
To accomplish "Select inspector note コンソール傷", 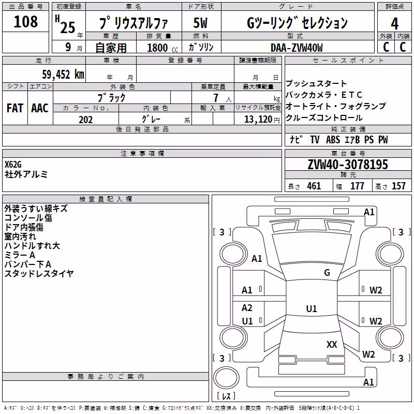I will coord(28,218).
